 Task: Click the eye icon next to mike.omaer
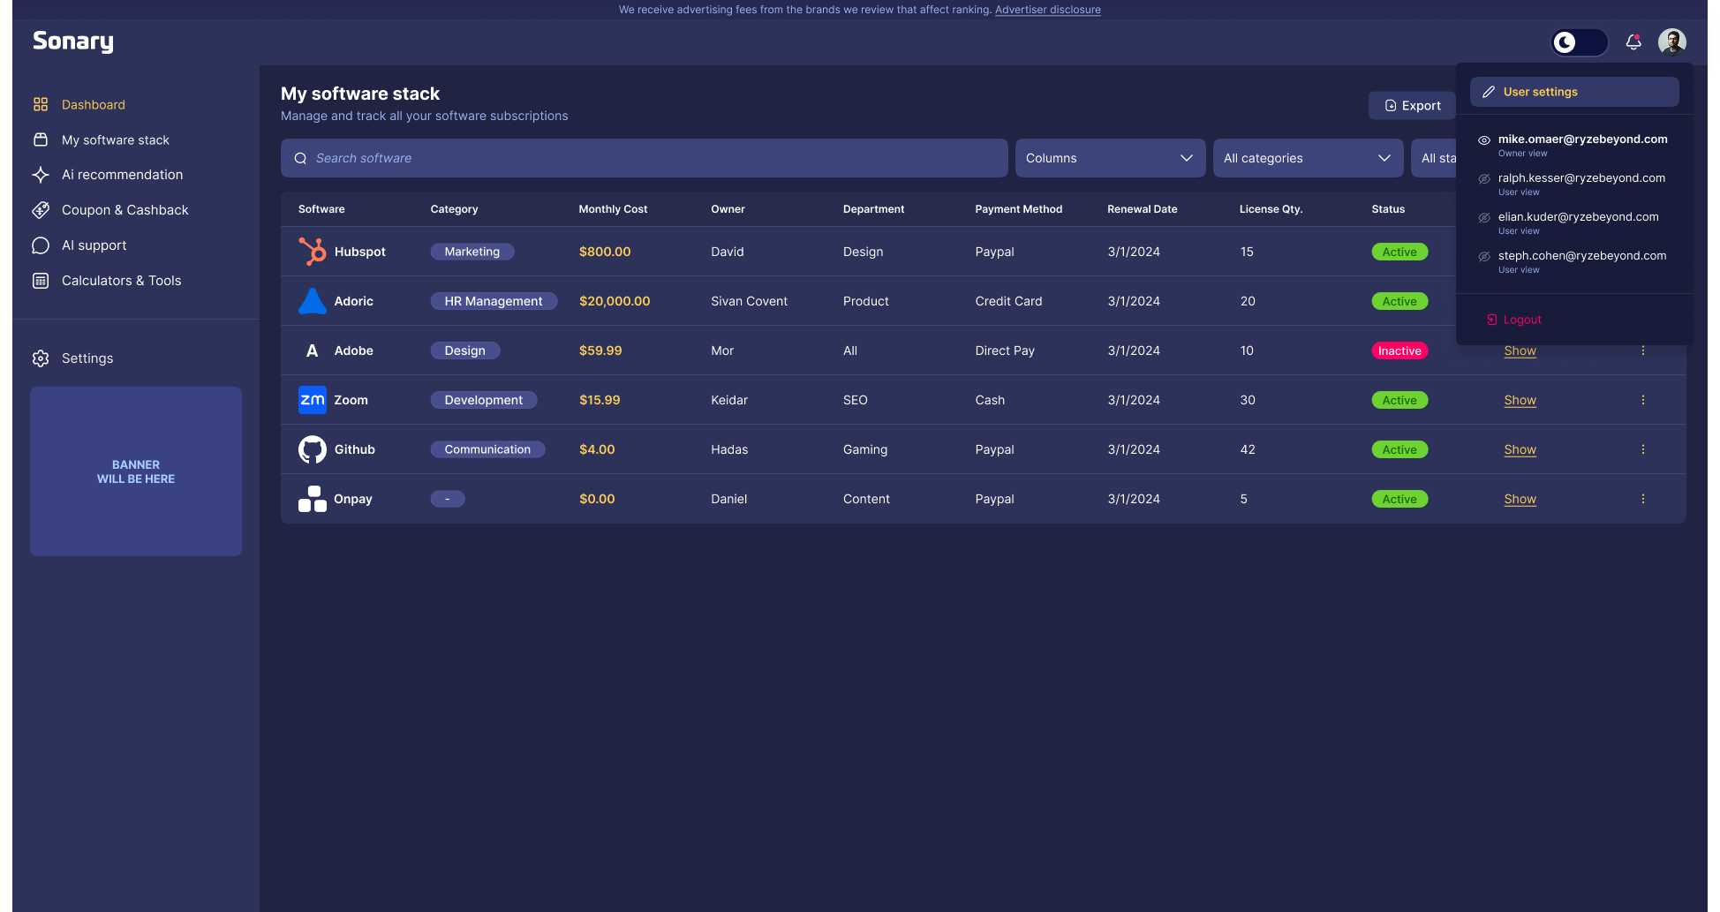[1484, 140]
